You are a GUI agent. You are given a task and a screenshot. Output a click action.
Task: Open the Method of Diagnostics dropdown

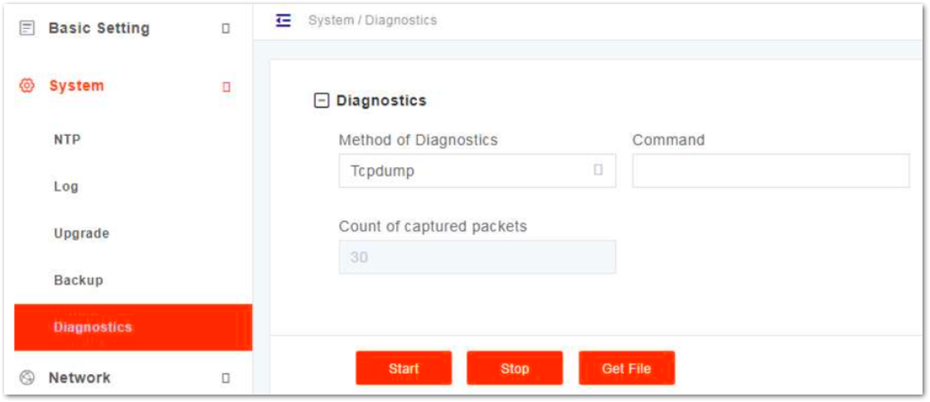(477, 171)
